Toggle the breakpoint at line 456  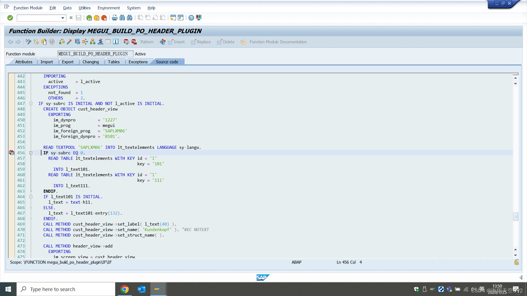click(x=12, y=153)
